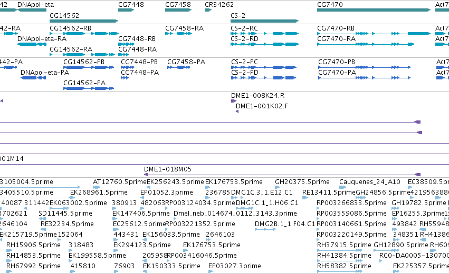Select EST EK156033.5prime
Image resolution: width=449 pixels, height=274 pixels.
coord(171,235)
